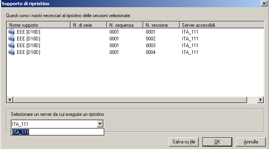Click tape icon for session 0001 row

point(12,32)
